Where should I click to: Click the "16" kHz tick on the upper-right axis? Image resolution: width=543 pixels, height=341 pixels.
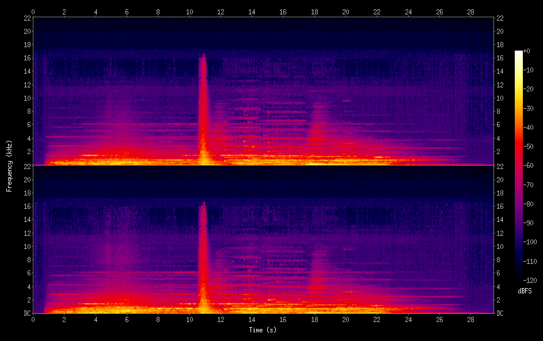[x=501, y=58]
